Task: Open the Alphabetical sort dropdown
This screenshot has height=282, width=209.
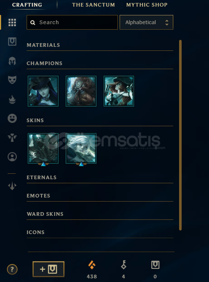Action: click(x=146, y=22)
